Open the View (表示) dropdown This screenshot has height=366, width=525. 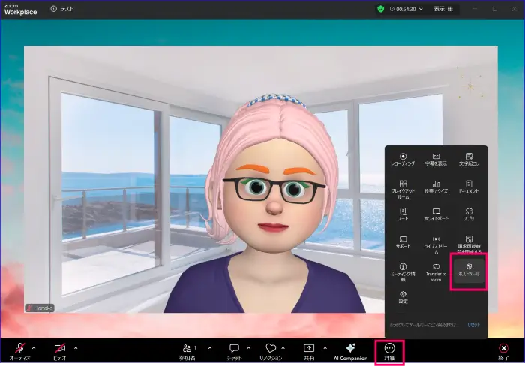[x=442, y=9]
